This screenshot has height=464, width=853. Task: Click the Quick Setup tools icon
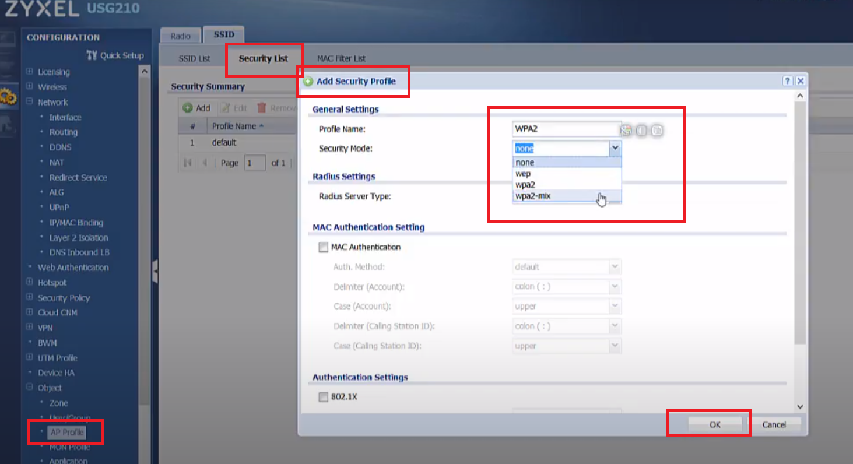92,55
